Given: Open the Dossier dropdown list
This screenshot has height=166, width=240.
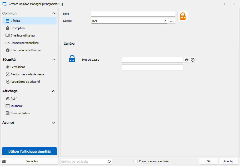Looking at the screenshot, I should point(165,21).
